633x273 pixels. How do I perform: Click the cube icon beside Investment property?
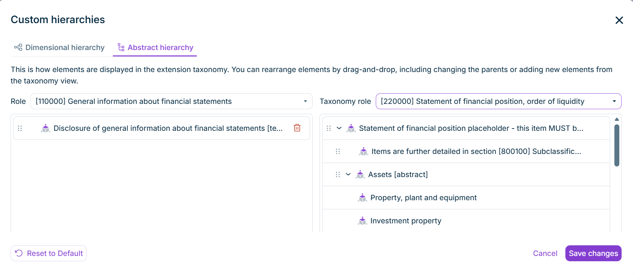coord(362,221)
